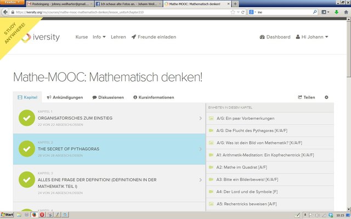Expand the Hi Johann user menu
The height and width of the screenshot is (219, 351).
312,37
